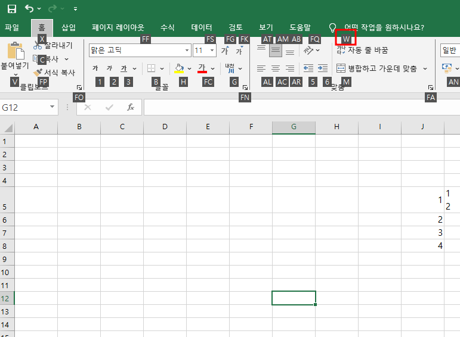Apply the yellow fill color bucket
Image resolution: width=460 pixels, height=337 pixels.
pos(179,68)
